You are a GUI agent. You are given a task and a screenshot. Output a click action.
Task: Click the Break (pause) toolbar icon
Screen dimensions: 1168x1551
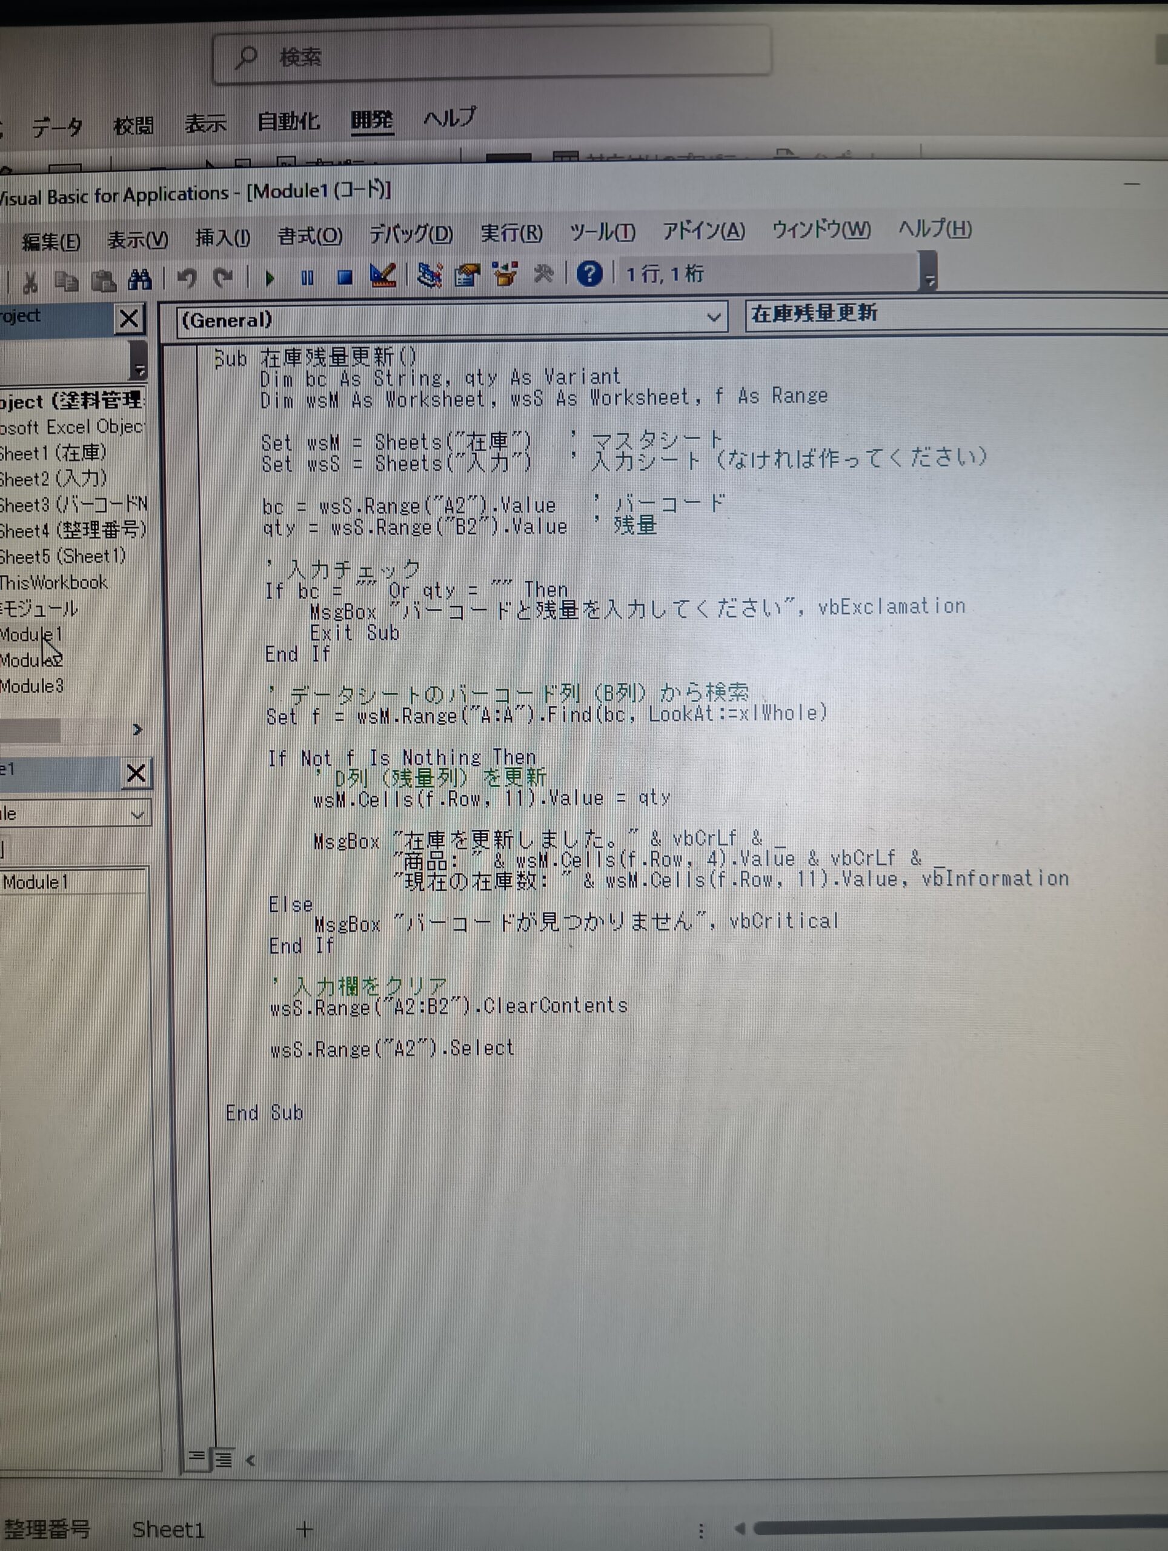click(307, 278)
